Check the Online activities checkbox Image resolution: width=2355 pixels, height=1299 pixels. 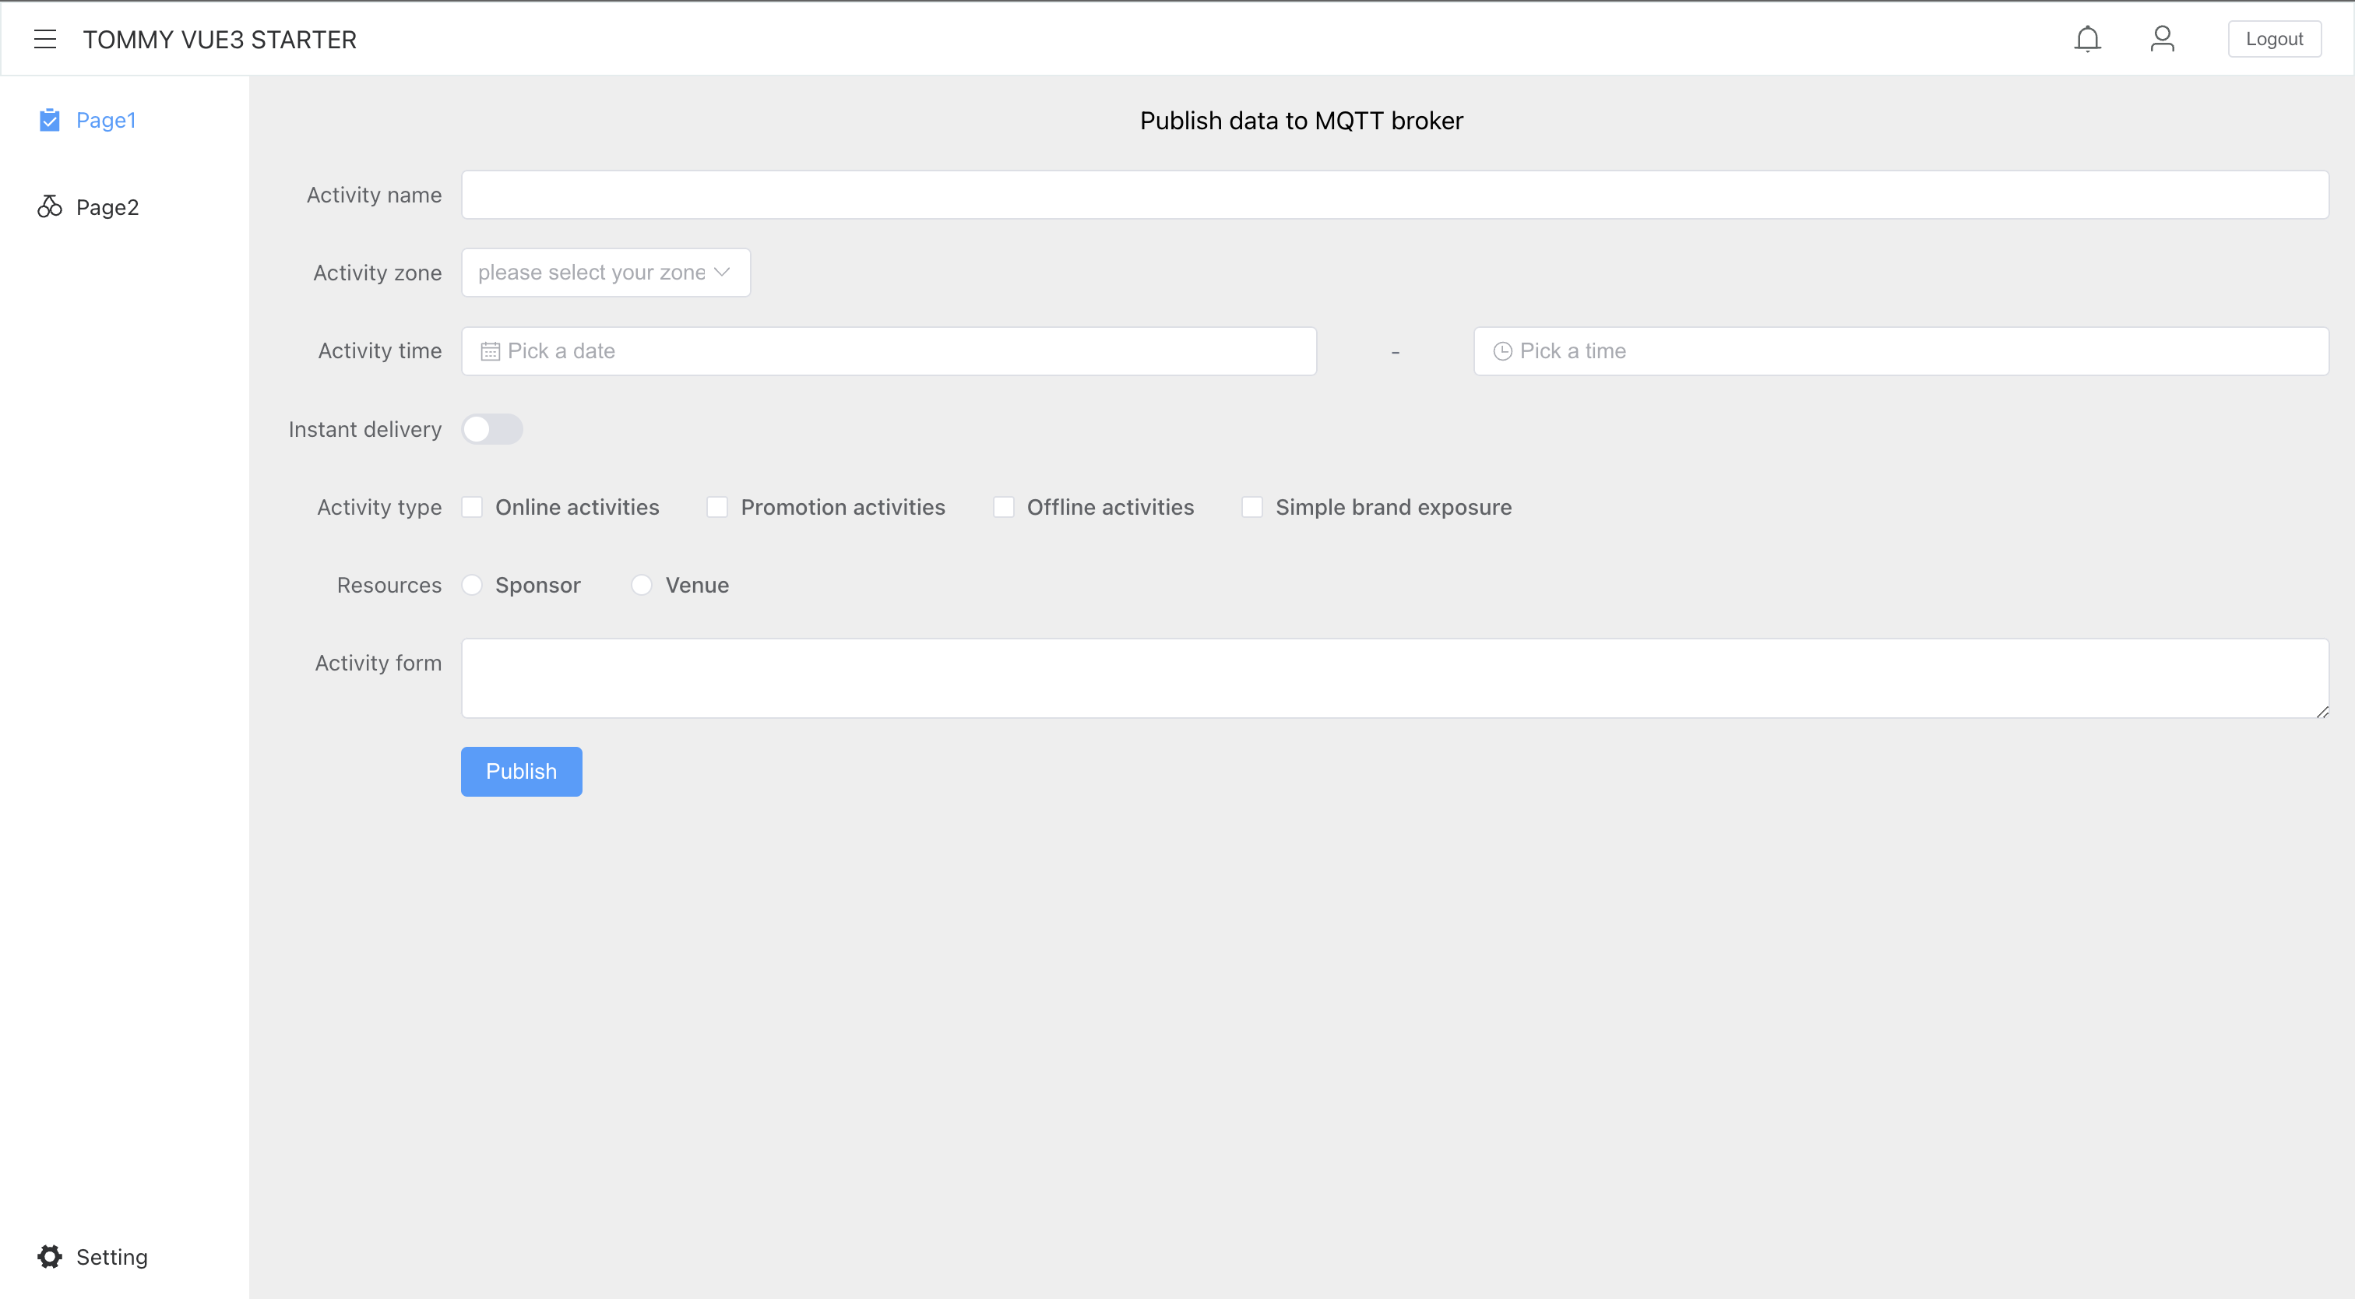pyautogui.click(x=472, y=507)
